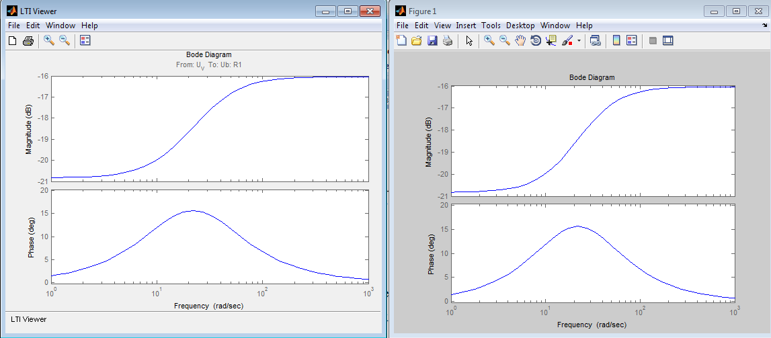Image resolution: width=771 pixels, height=338 pixels.
Task: Click New Figure icon in Figure 1 toolbar
Action: coord(402,41)
